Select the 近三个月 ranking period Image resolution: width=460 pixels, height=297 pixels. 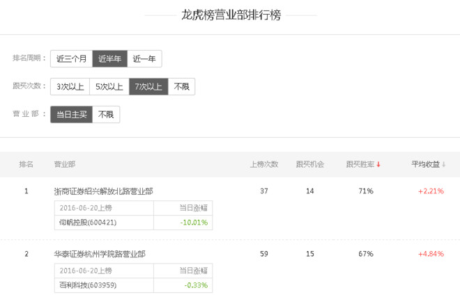click(x=72, y=58)
